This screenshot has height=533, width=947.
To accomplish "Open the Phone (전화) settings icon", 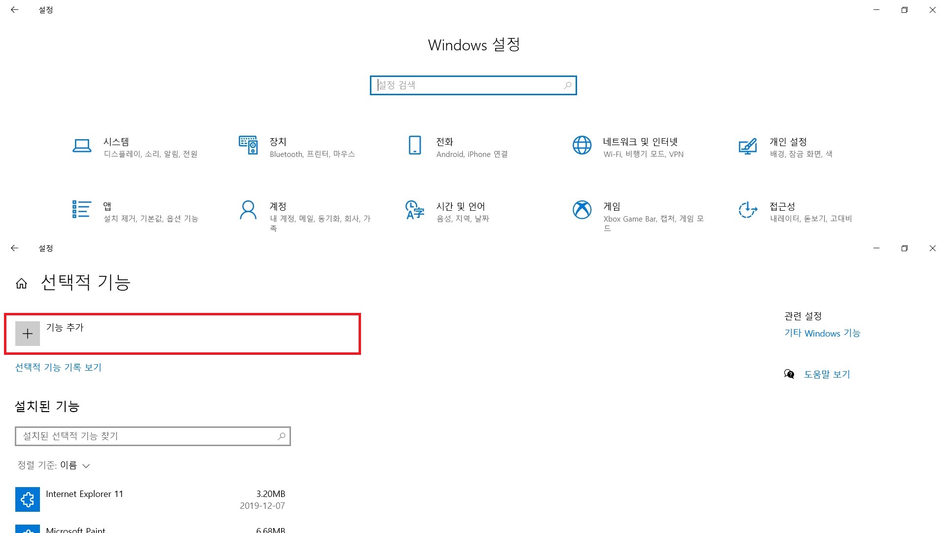I will (x=415, y=146).
